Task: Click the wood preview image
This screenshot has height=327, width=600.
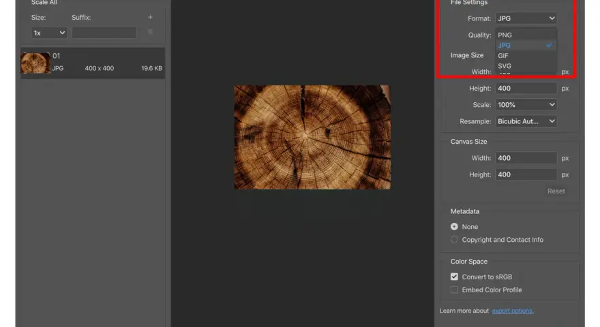Action: pyautogui.click(x=312, y=137)
